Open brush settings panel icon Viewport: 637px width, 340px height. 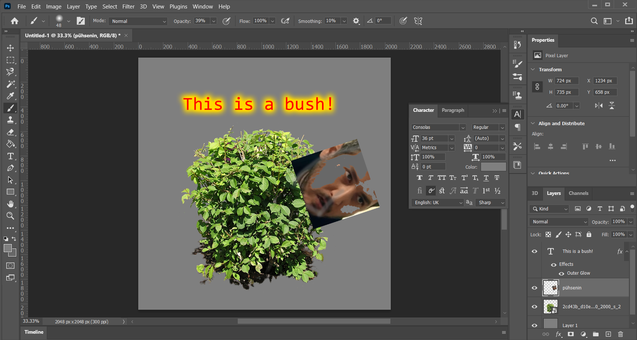tap(81, 21)
